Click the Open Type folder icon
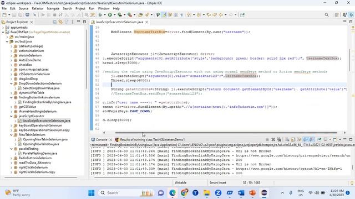 coord(140,15)
